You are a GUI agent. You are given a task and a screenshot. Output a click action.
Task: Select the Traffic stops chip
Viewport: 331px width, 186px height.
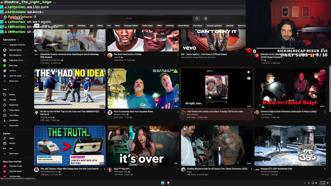[147, 26]
